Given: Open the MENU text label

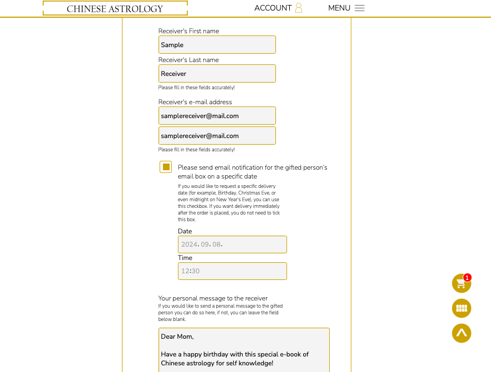Looking at the screenshot, I should [x=339, y=8].
